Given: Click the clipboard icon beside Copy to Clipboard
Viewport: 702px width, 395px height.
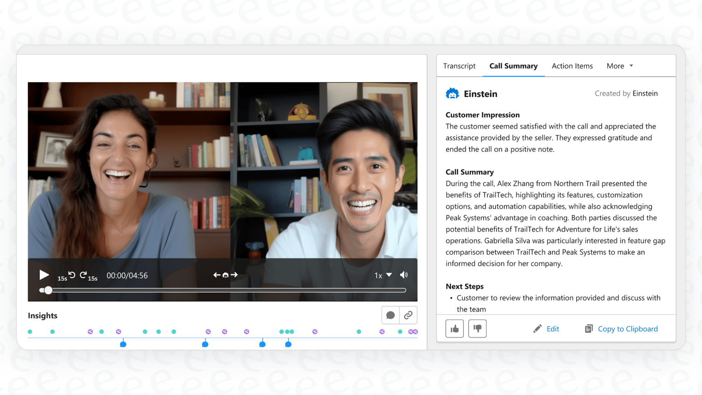Looking at the screenshot, I should [589, 329].
